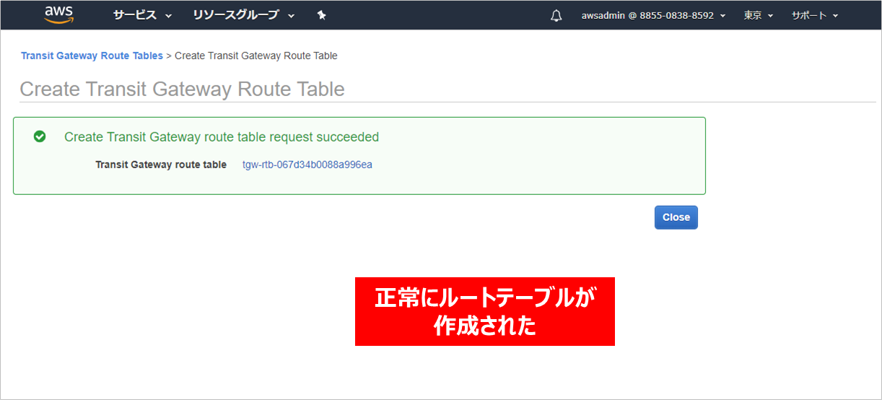The width and height of the screenshot is (882, 400).
Task: Go to Transit Gateway Route Tables breadcrumb
Action: (92, 56)
